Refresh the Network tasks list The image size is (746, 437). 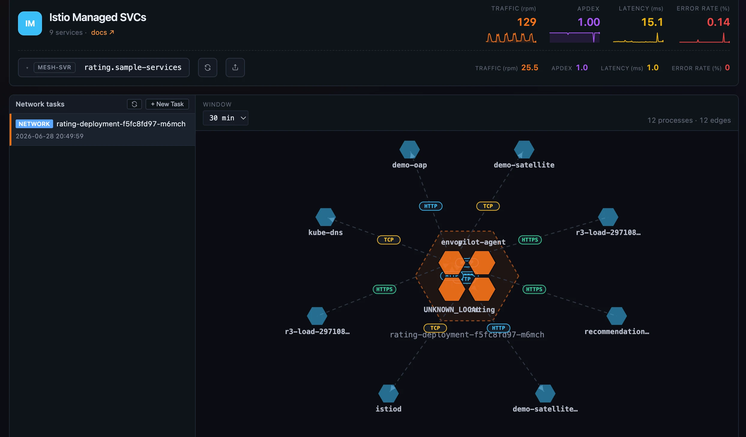coord(134,104)
